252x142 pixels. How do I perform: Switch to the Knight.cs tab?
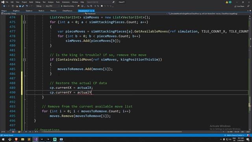click(x=16, y=11)
